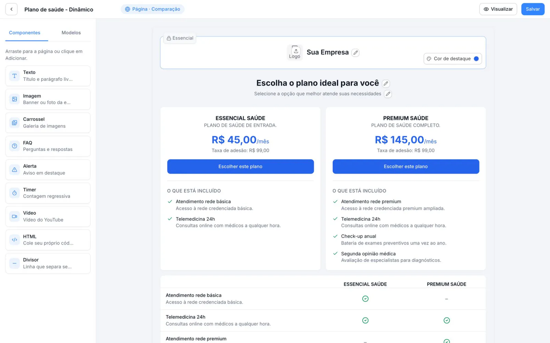Click PLANO DE SAÚDE DE ENTRADA subtitle

[240, 126]
